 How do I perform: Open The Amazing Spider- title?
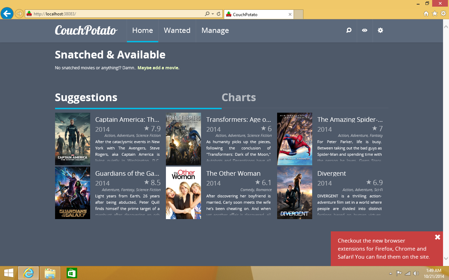pyautogui.click(x=350, y=119)
